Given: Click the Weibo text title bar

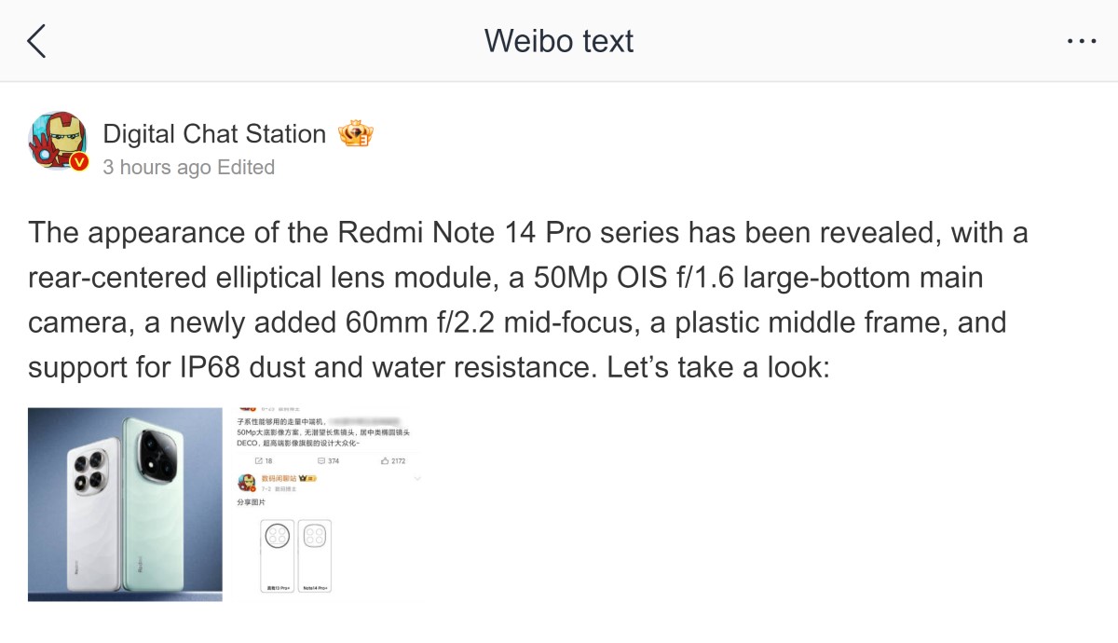Looking at the screenshot, I should (x=558, y=41).
